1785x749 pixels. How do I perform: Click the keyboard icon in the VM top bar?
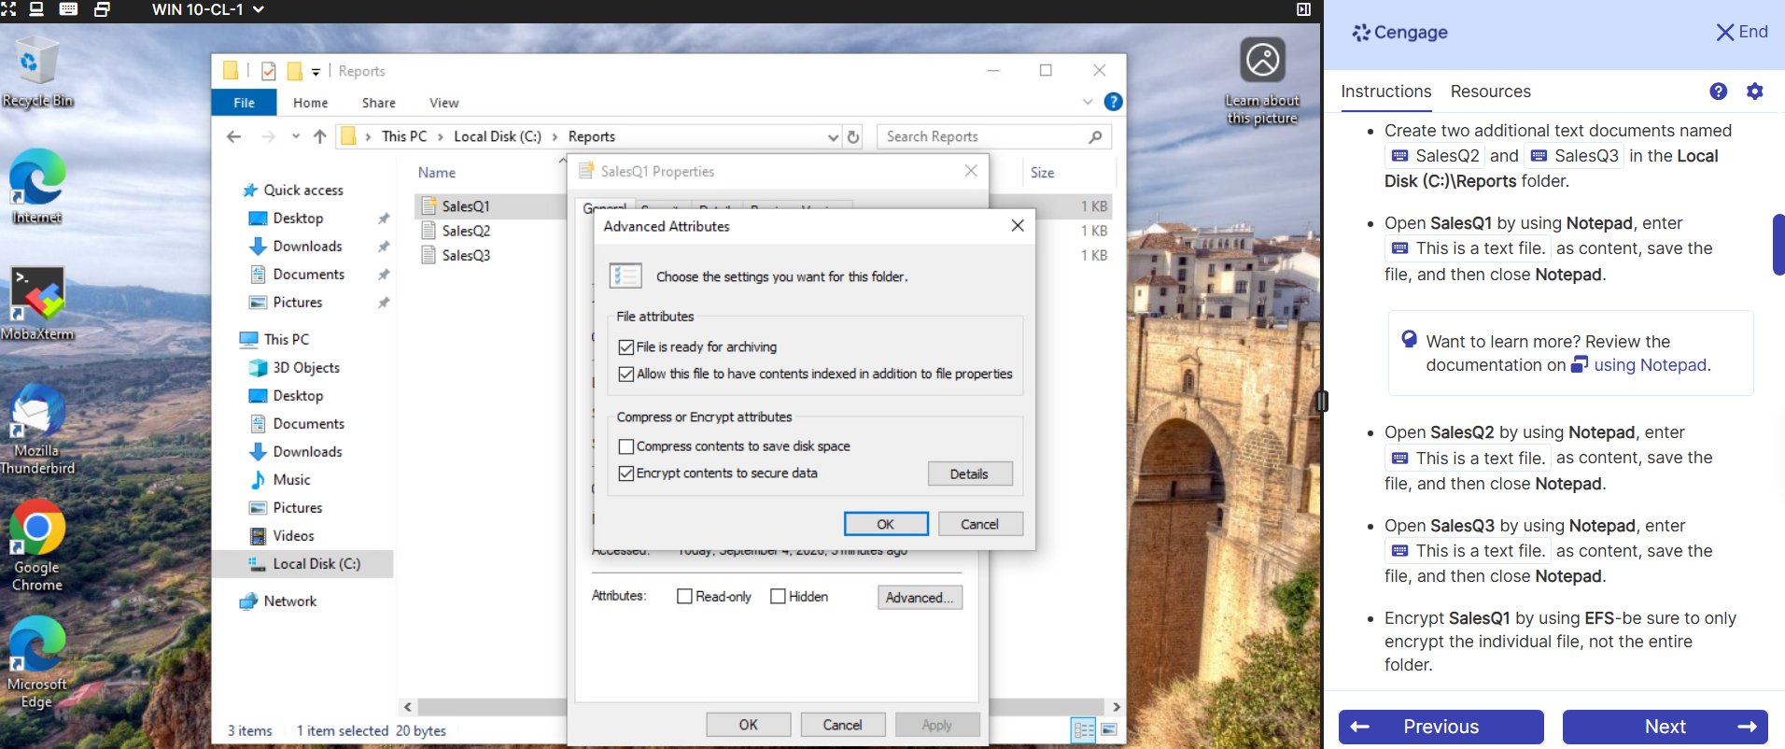coord(68,9)
